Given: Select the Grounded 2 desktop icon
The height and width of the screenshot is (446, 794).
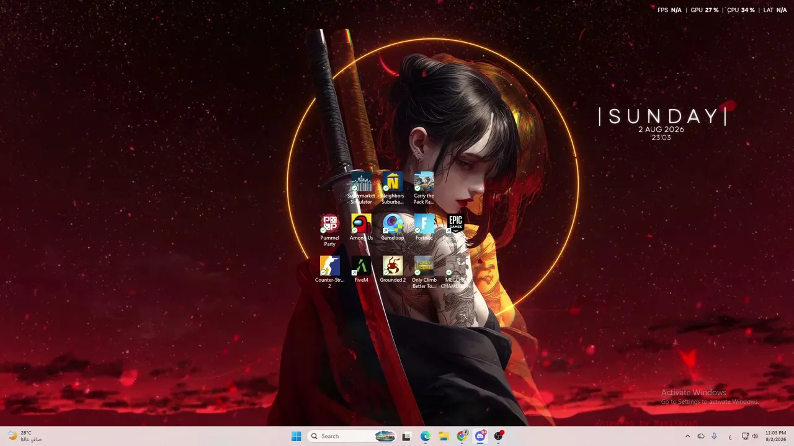Looking at the screenshot, I should point(393,270).
